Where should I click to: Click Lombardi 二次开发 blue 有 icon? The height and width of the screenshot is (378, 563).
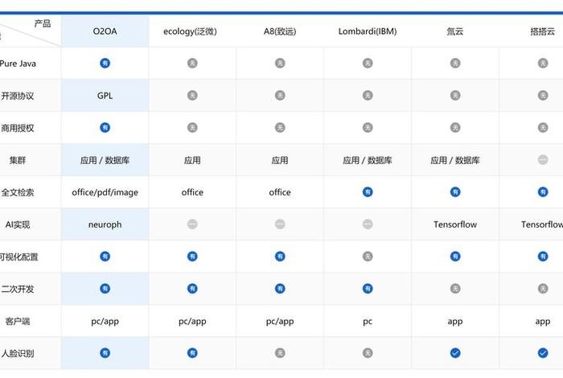(368, 289)
